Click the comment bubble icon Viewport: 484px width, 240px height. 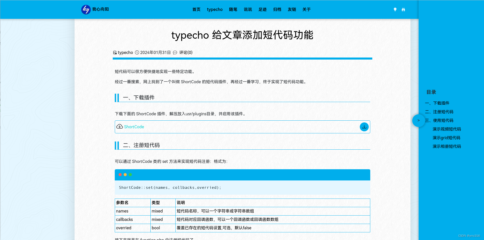point(175,52)
